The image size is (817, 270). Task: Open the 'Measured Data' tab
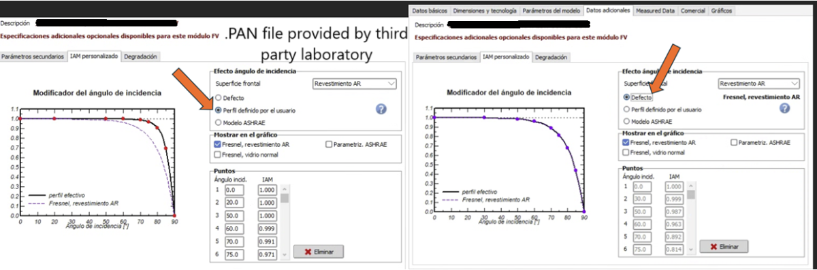tap(655, 11)
